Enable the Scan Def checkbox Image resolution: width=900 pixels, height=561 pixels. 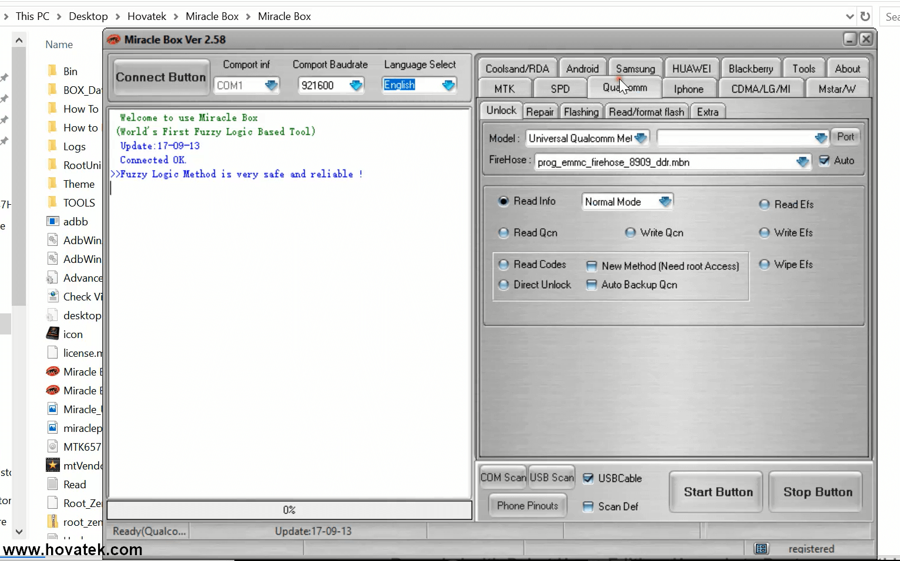588,506
